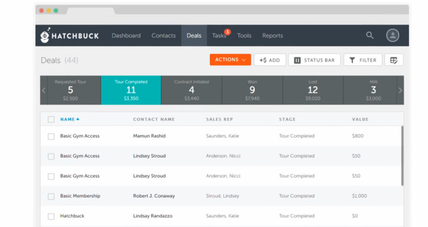Open the Basic Membership deal
Image resolution: width=428 pixels, height=227 pixels.
click(x=80, y=196)
